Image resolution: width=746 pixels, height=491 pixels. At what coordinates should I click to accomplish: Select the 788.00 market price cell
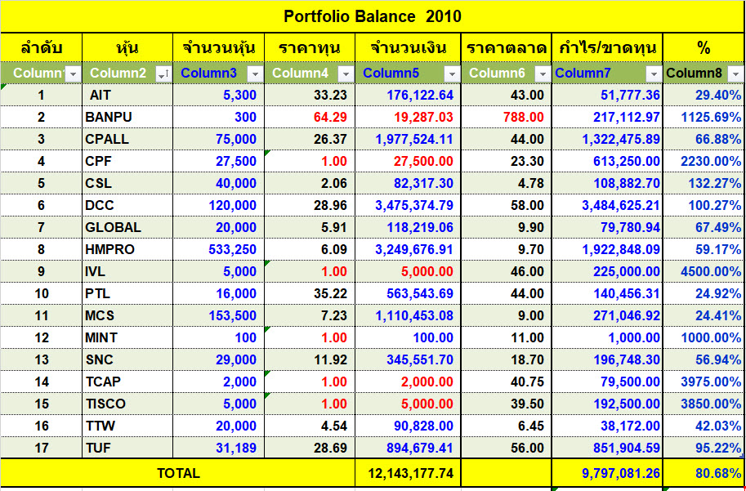coord(507,117)
